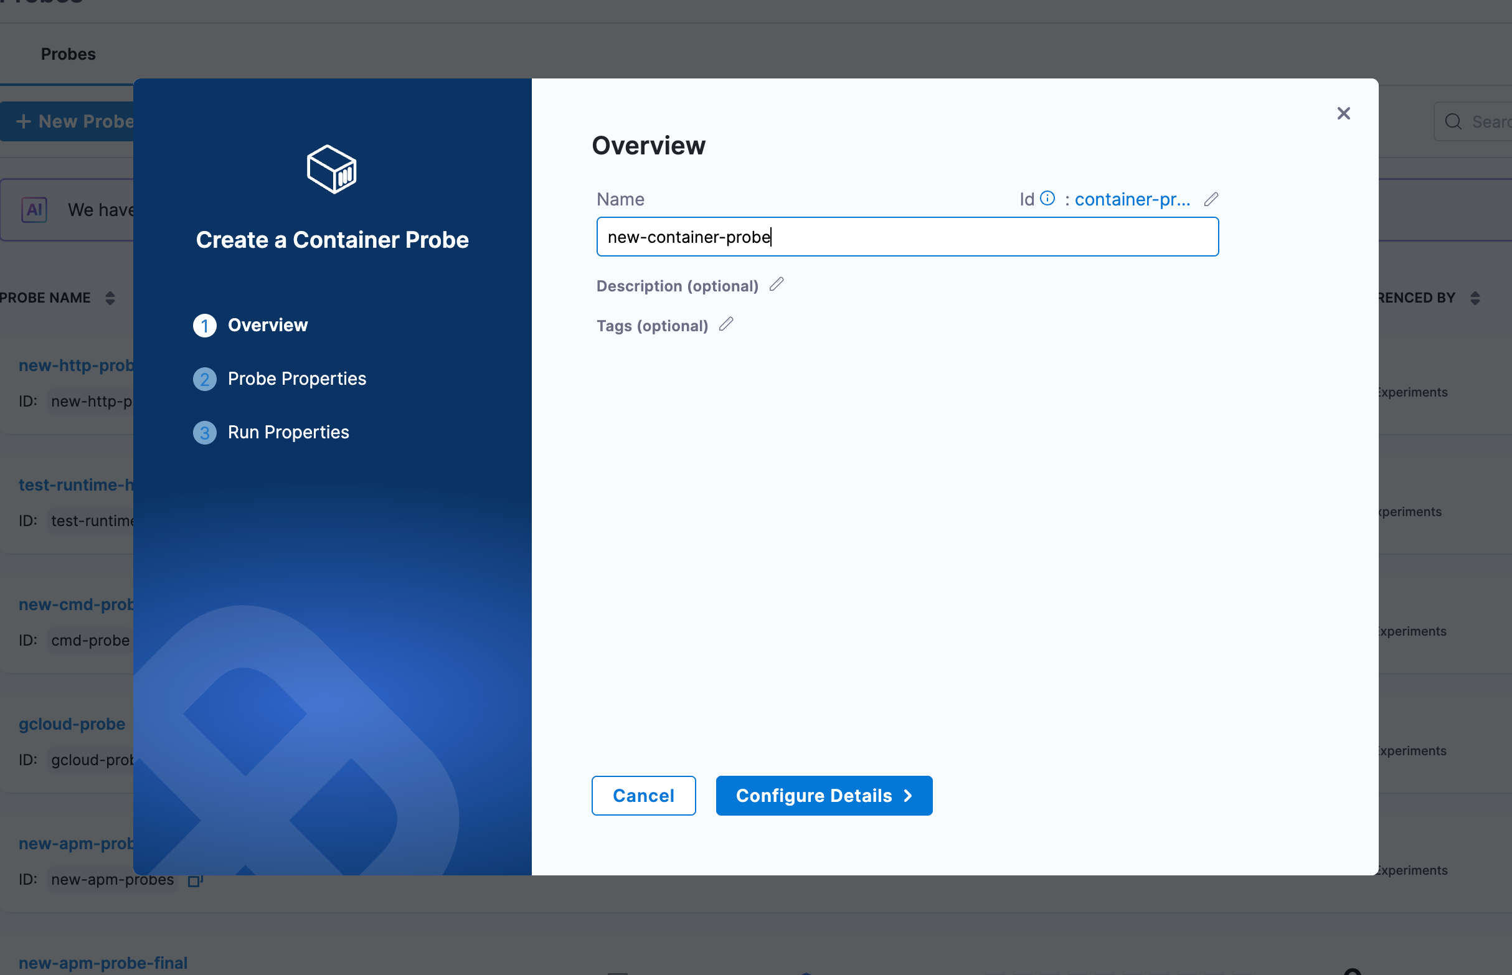The height and width of the screenshot is (975, 1512).
Task: Go to the Overview step
Action: (x=267, y=326)
